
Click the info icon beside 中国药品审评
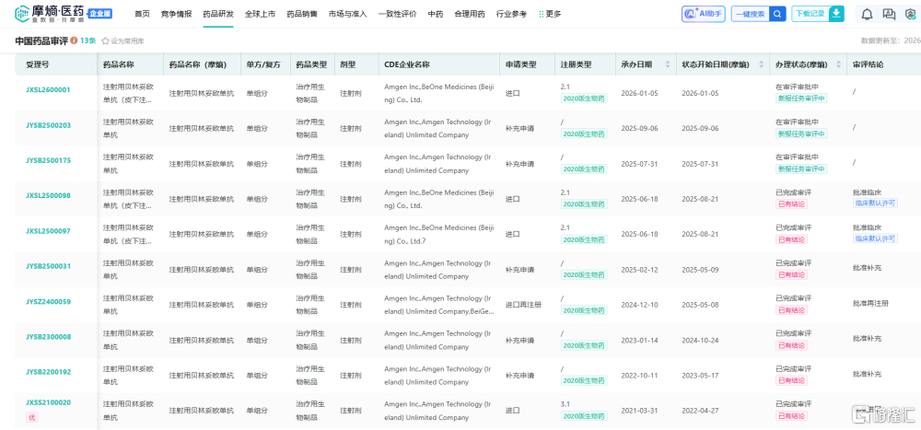pos(74,41)
